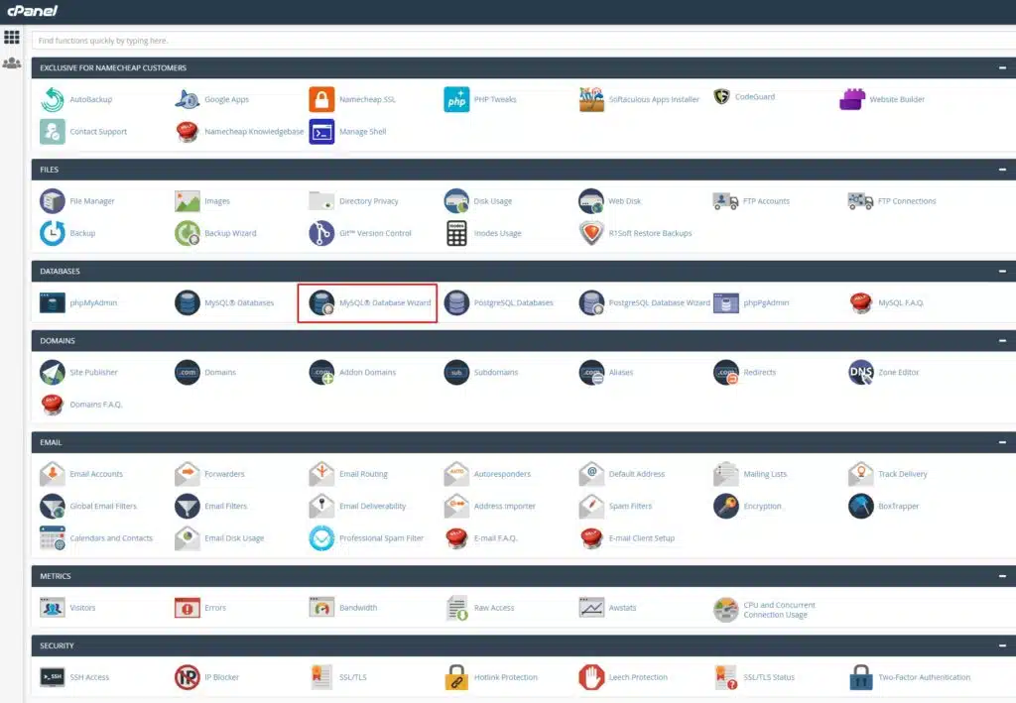The width and height of the screenshot is (1016, 703).
Task: Collapse the Security section
Action: pyautogui.click(x=1002, y=645)
